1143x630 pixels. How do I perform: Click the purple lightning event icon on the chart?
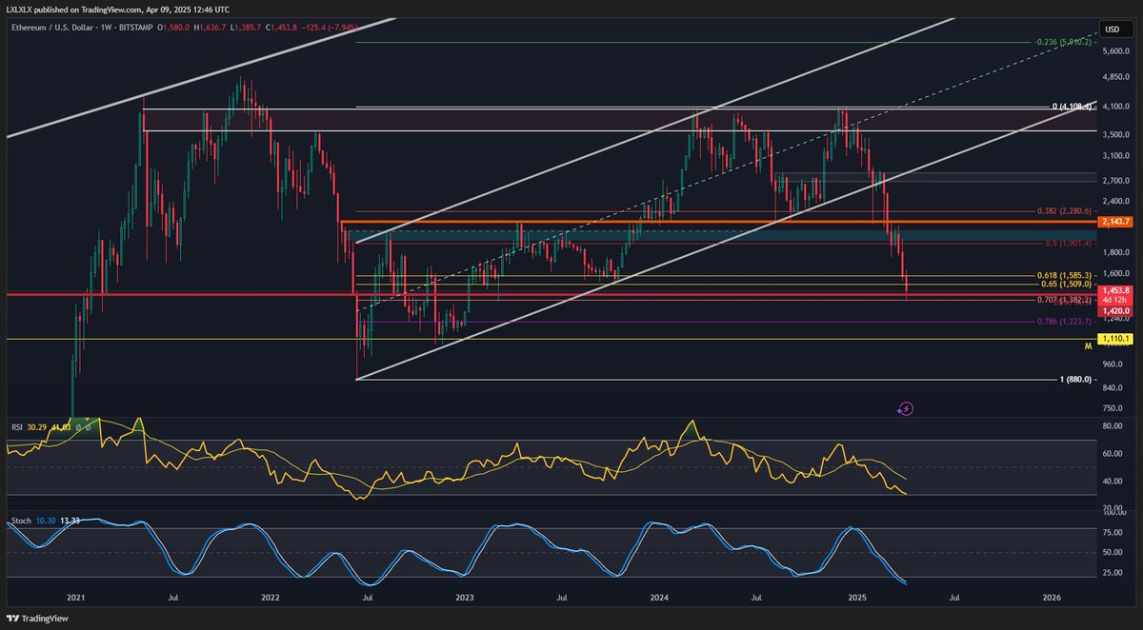(906, 409)
